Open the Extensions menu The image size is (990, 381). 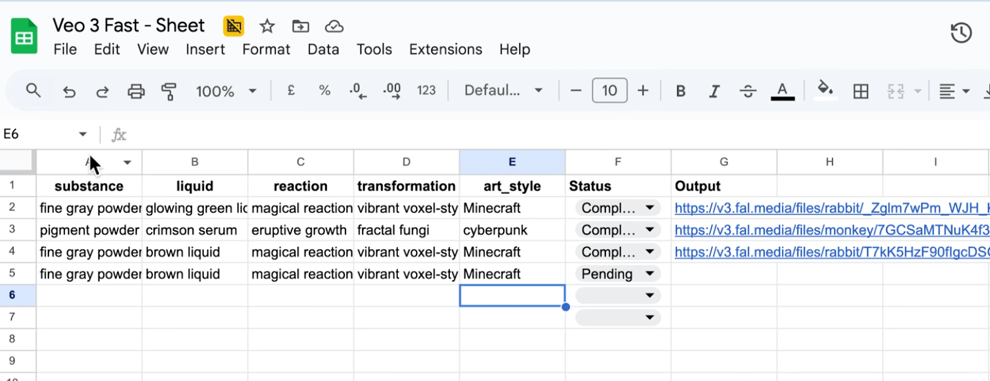[445, 49]
